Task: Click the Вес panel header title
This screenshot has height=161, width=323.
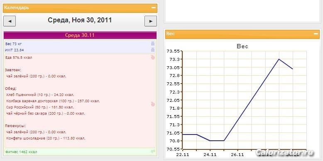Action: tap(171, 34)
